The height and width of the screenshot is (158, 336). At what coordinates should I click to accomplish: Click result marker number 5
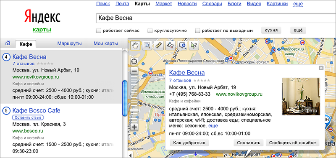point(6,111)
